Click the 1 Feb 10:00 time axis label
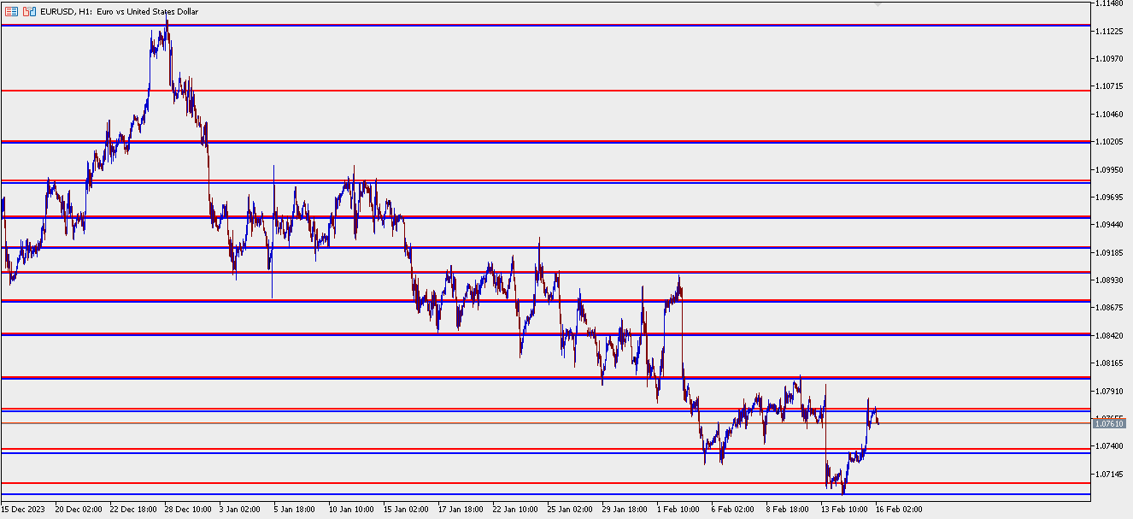This screenshot has height=519, width=1133. coord(677,508)
